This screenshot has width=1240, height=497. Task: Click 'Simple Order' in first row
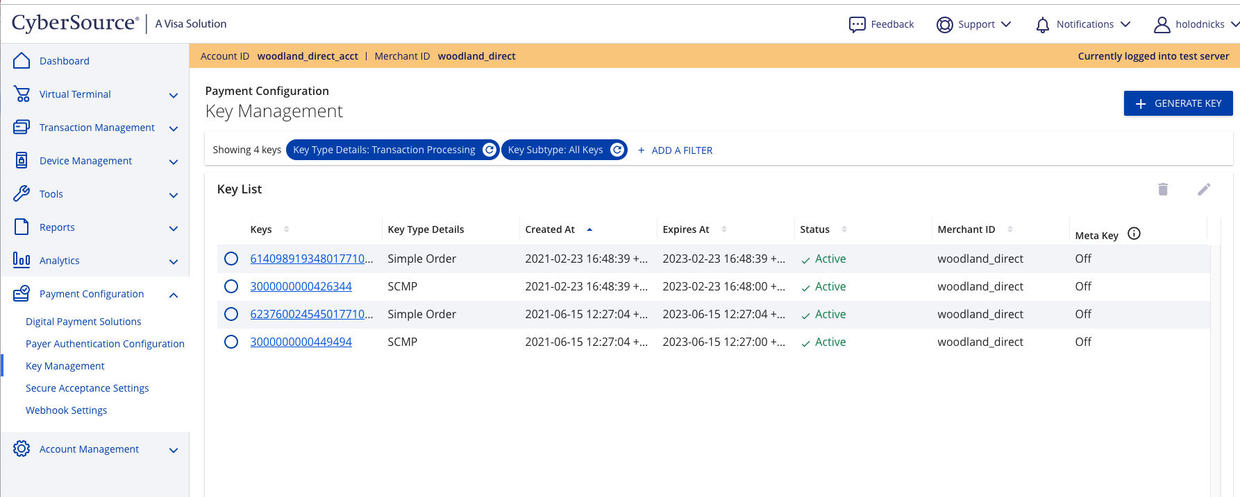point(421,259)
